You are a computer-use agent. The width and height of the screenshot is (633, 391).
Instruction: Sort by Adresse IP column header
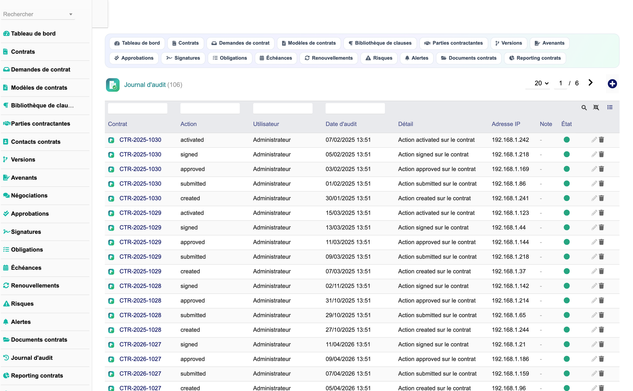(506, 124)
